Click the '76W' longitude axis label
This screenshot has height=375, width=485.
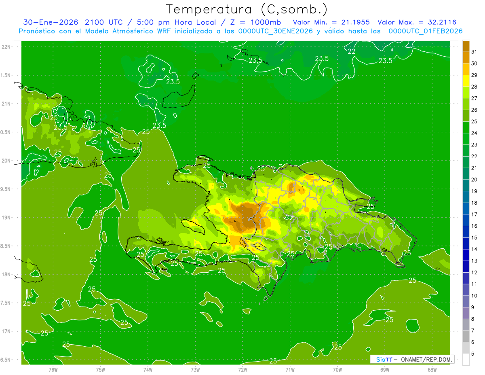53,369
